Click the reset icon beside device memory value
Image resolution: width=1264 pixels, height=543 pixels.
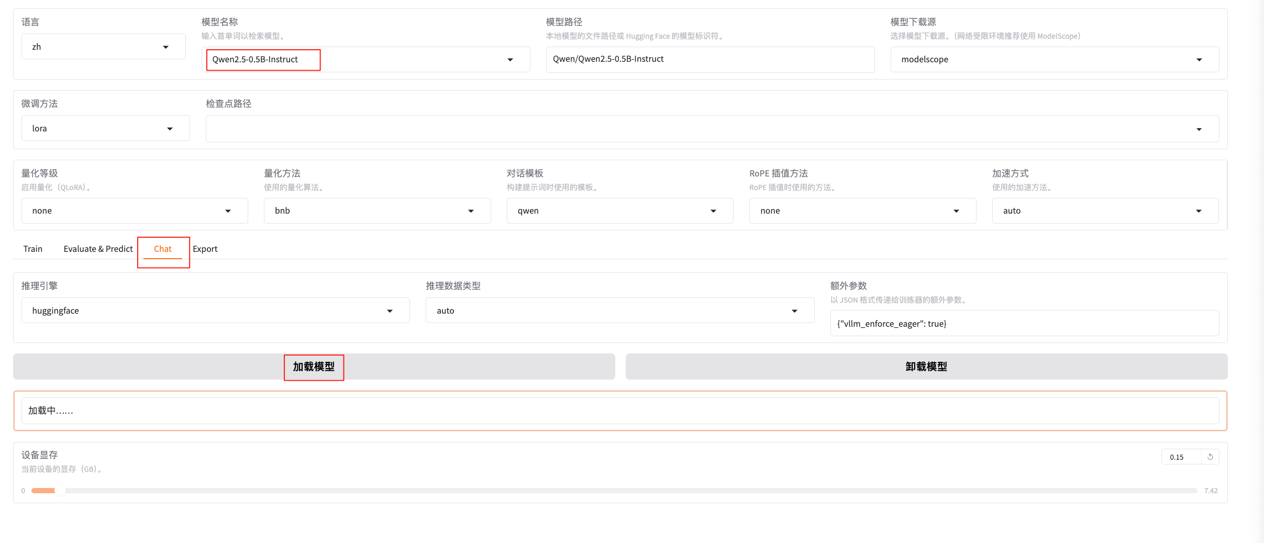coord(1210,457)
